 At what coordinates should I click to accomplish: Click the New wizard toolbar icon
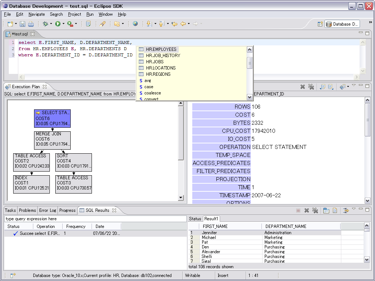click(x=10, y=24)
